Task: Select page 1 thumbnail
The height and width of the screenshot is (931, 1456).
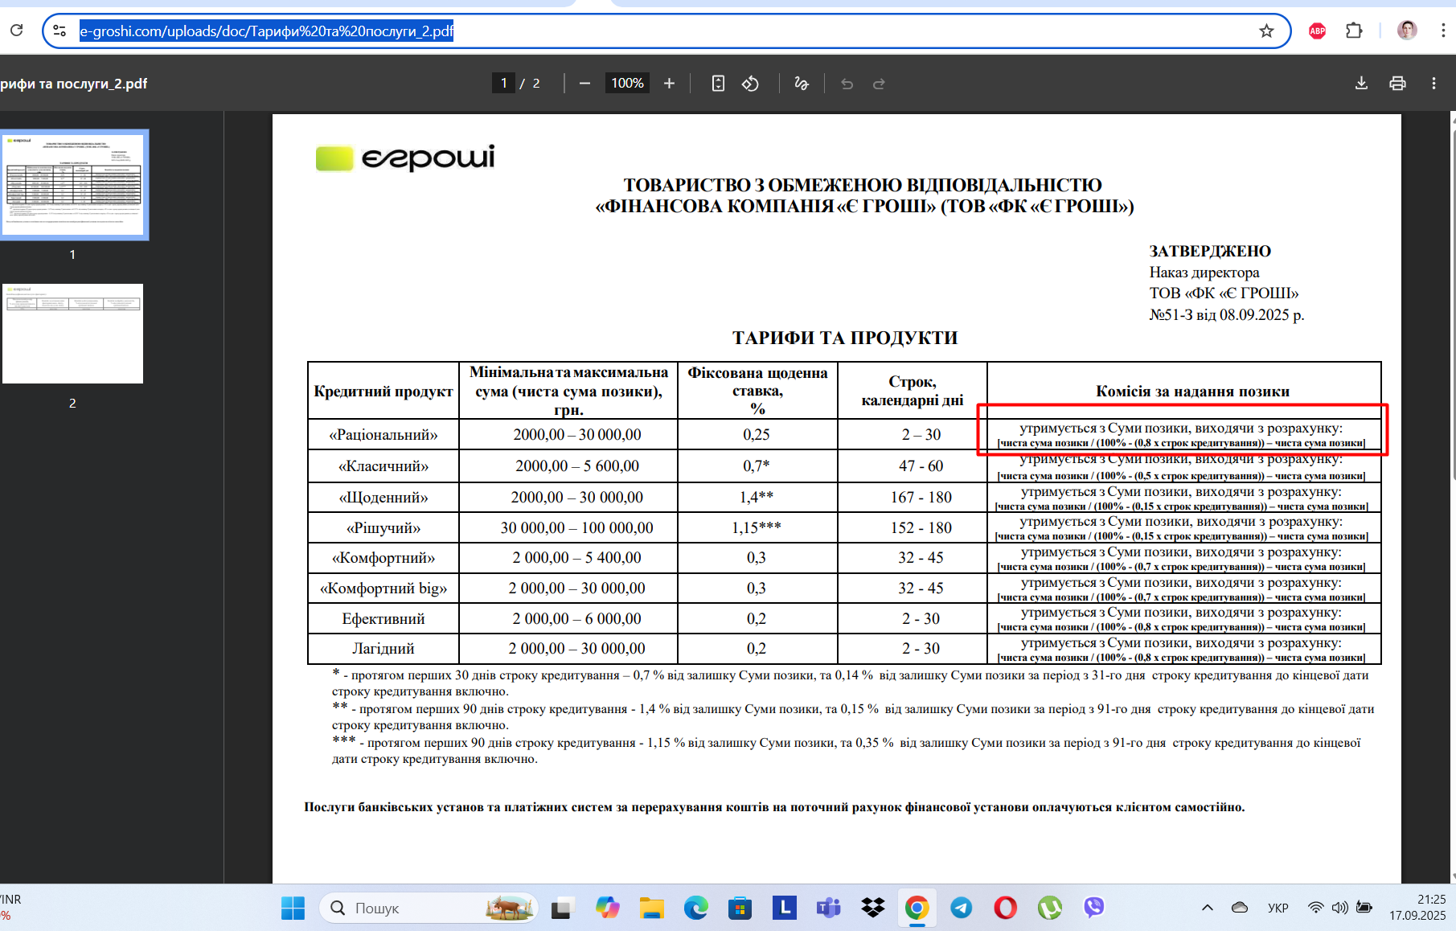Action: point(72,184)
